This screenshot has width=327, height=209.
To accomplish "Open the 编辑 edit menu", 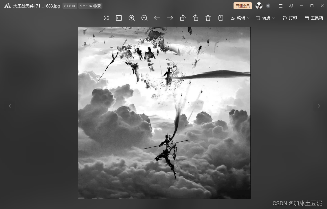I will coord(240,18).
